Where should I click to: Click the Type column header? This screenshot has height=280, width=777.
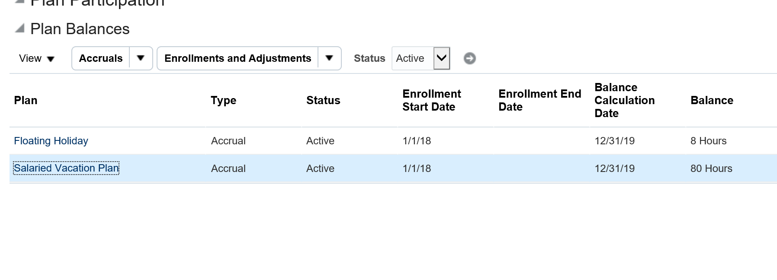pos(223,100)
